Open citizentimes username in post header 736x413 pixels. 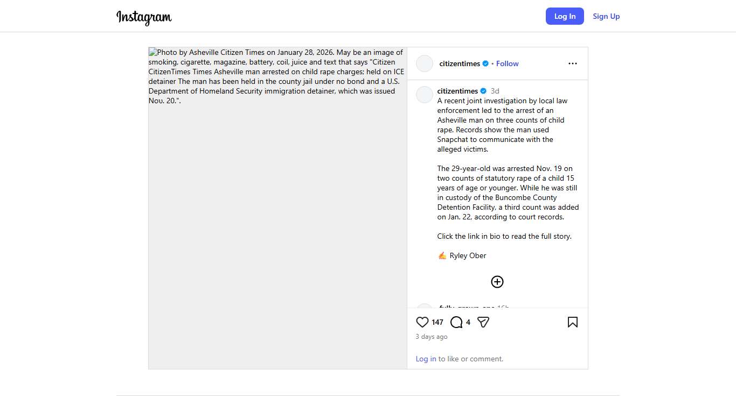point(460,63)
